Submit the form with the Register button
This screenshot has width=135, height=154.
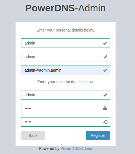coord(98,135)
